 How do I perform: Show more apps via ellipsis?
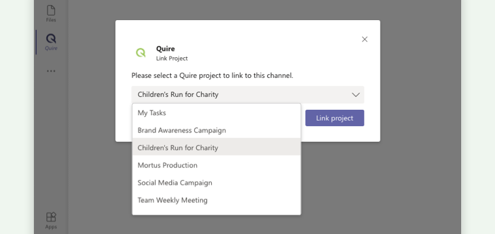(51, 71)
